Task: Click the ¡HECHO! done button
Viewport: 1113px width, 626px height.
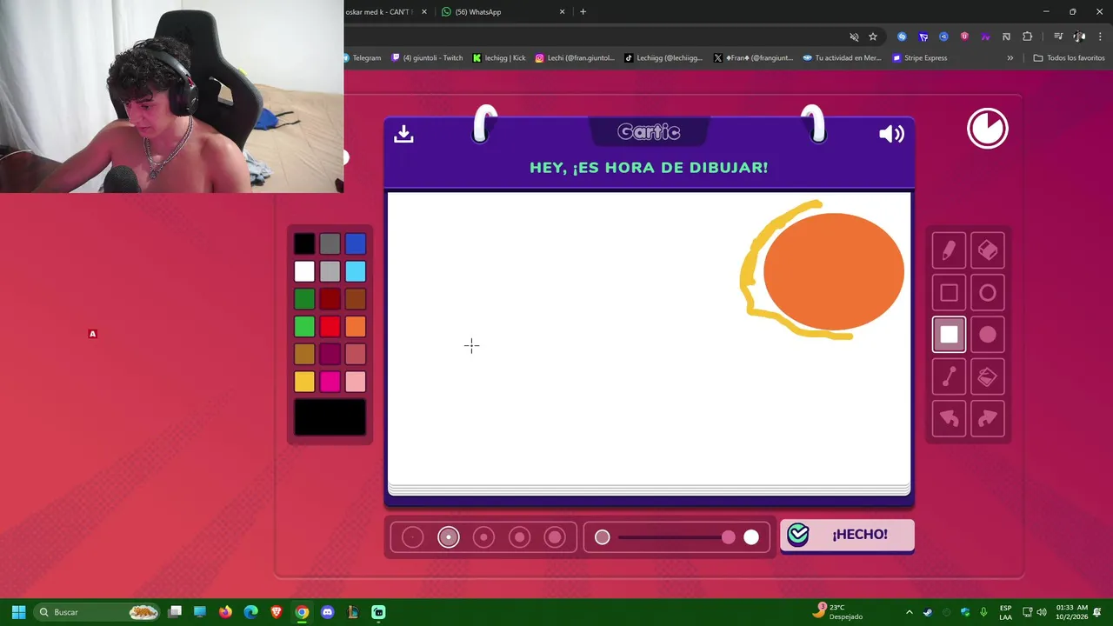Action: (847, 535)
